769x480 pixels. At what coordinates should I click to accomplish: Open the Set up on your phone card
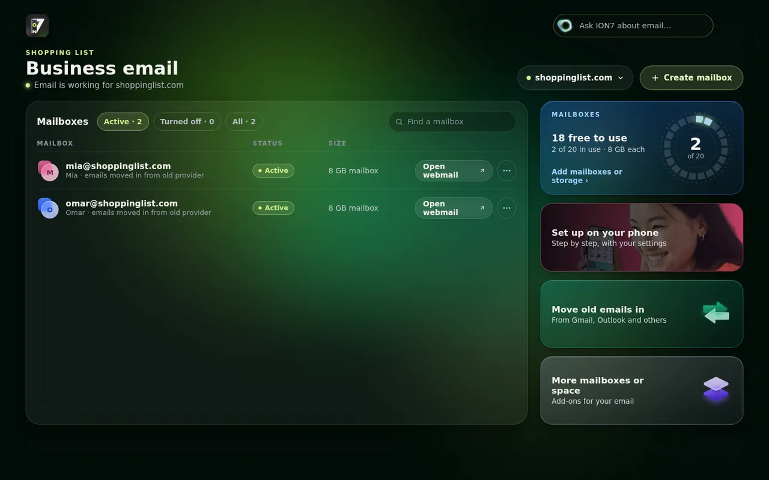[x=642, y=238]
